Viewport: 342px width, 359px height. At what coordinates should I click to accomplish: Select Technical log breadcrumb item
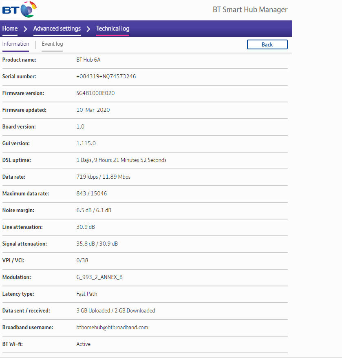pyautogui.click(x=113, y=29)
